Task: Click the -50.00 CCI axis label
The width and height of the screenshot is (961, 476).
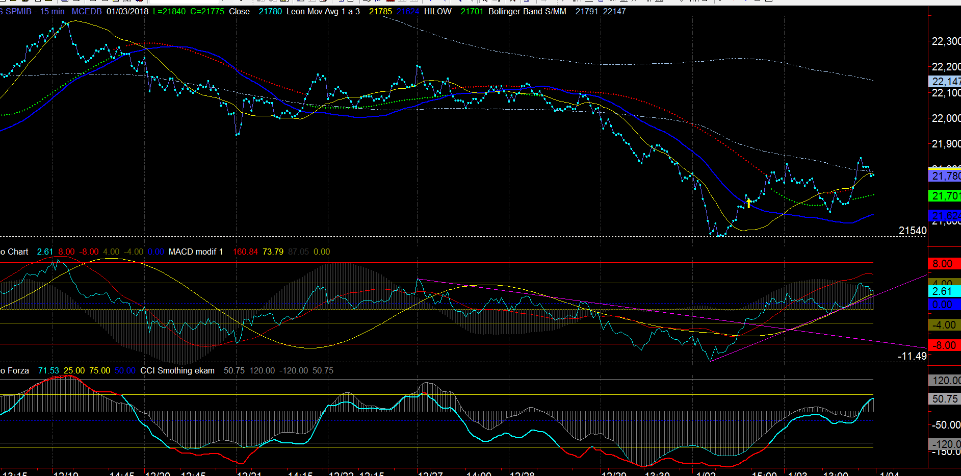Action: pyautogui.click(x=946, y=425)
